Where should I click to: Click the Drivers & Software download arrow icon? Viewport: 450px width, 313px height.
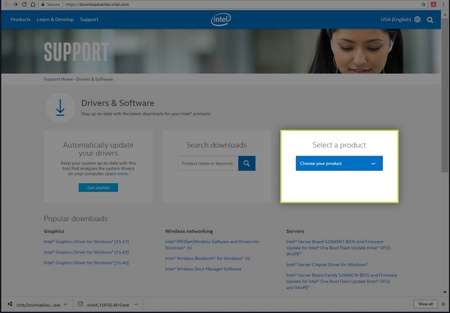pyautogui.click(x=60, y=108)
